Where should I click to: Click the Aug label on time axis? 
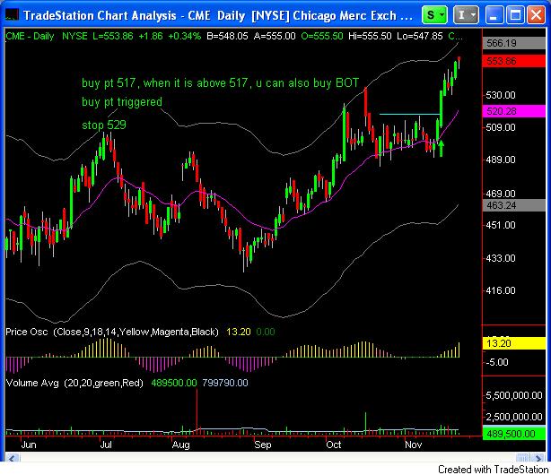181,445
